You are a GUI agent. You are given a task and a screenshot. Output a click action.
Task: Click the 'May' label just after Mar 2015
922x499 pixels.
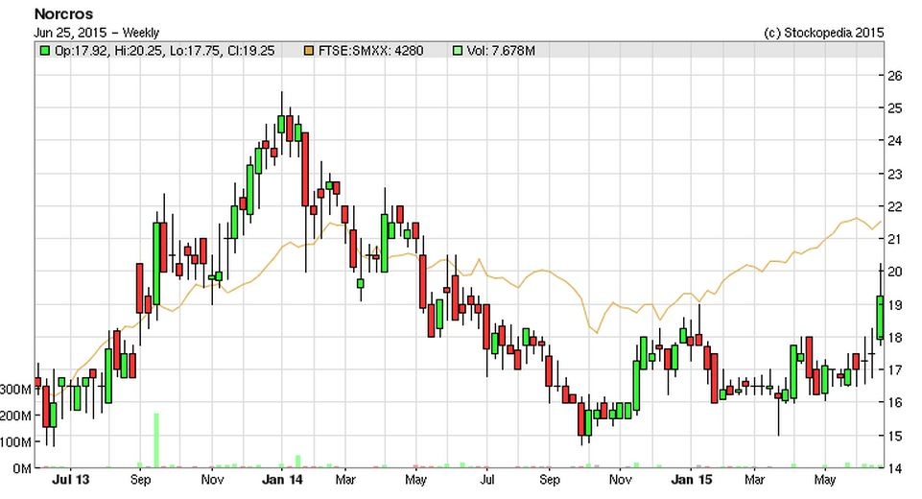pos(824,480)
